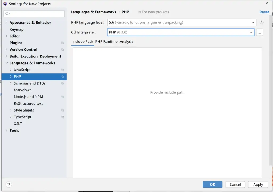
Task: Switch to the Analysis tab
Action: click(x=126, y=42)
